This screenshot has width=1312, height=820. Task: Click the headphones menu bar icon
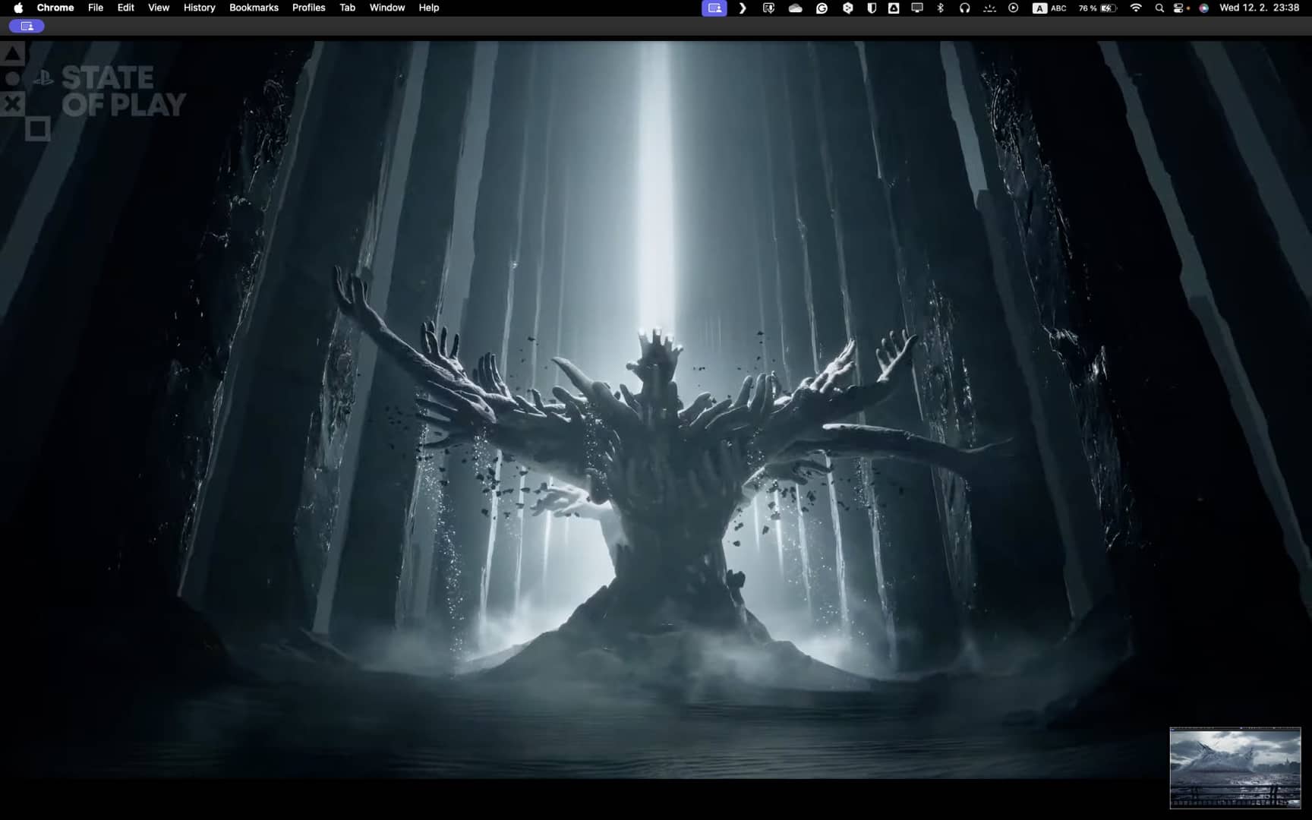[964, 8]
